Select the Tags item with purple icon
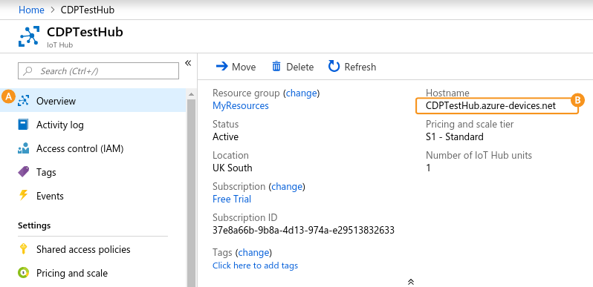Image resolution: width=593 pixels, height=287 pixels. (x=93, y=173)
